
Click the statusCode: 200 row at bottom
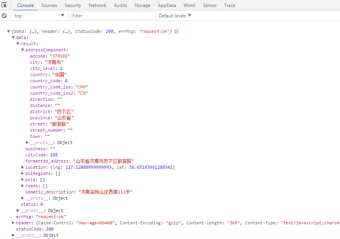(x=35, y=229)
